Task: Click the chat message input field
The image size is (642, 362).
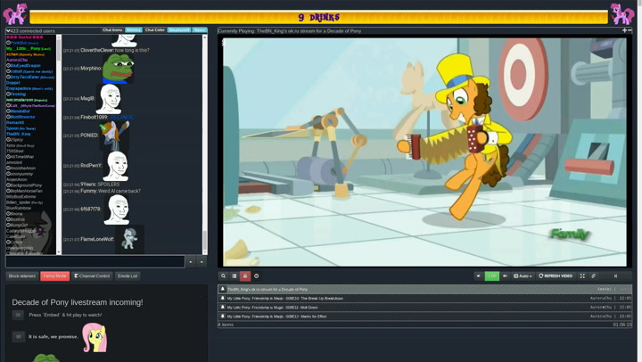Action: point(95,262)
